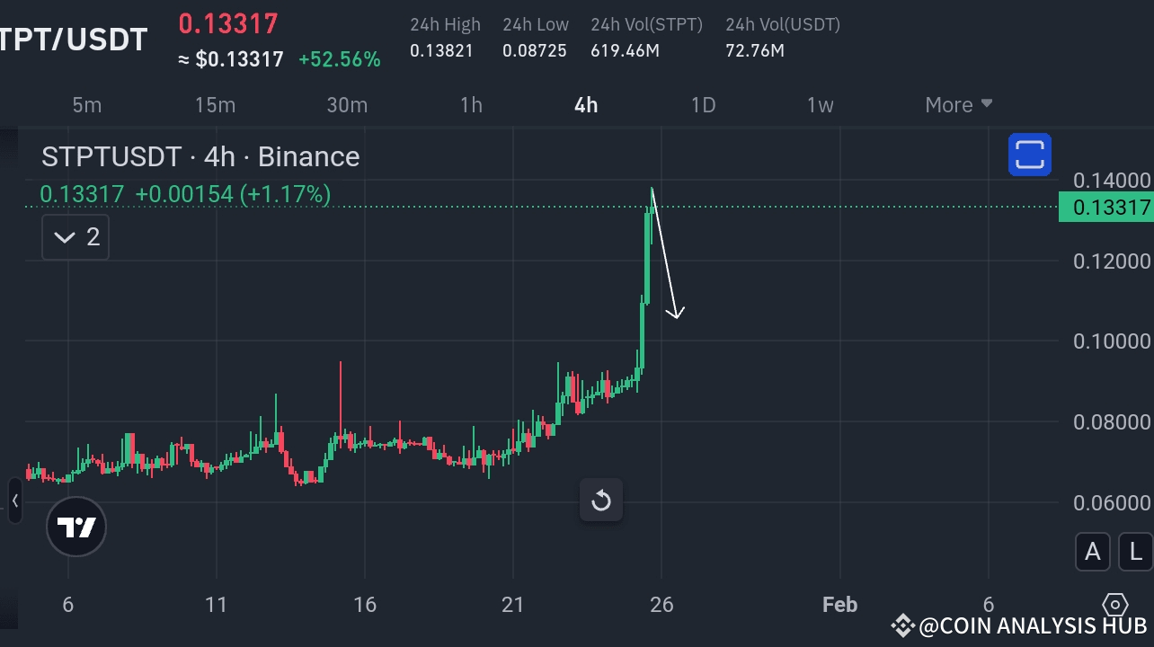Image resolution: width=1154 pixels, height=647 pixels.
Task: Click the 24h High value 0.13821
Action: pos(441,51)
